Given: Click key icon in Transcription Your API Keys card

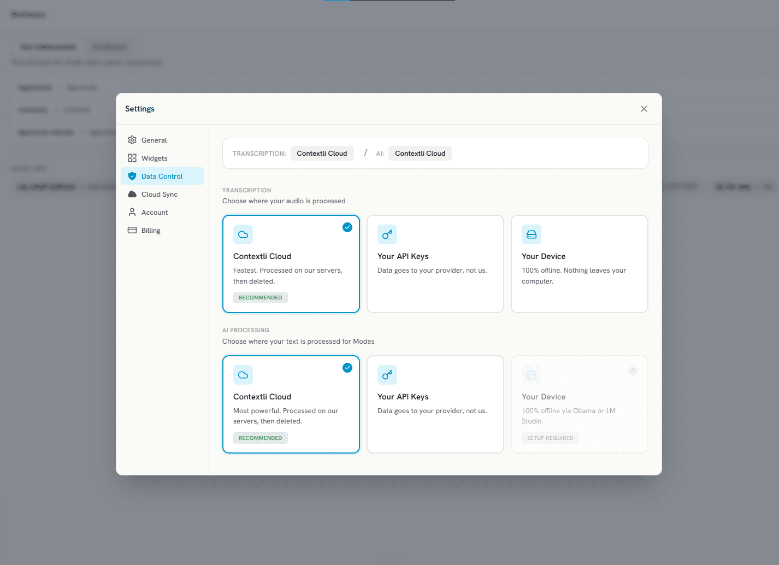Looking at the screenshot, I should (387, 234).
